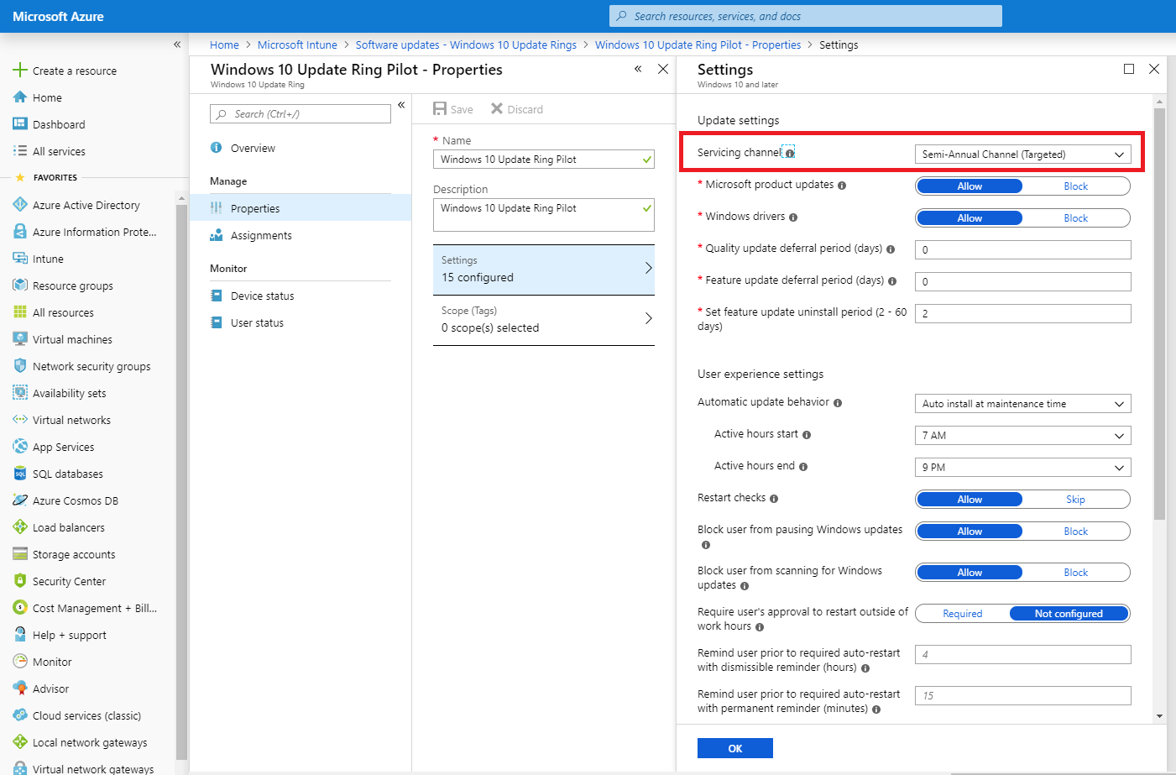Click OK button in Settings
1176x775 pixels.
tap(735, 748)
